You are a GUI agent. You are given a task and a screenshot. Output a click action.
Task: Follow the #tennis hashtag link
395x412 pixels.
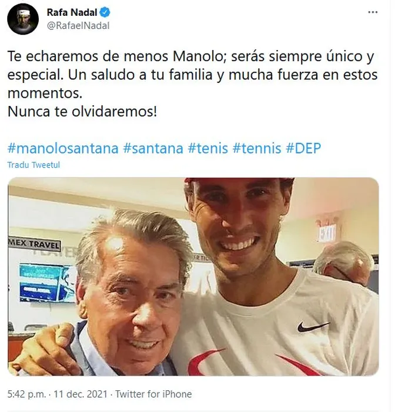(x=257, y=148)
